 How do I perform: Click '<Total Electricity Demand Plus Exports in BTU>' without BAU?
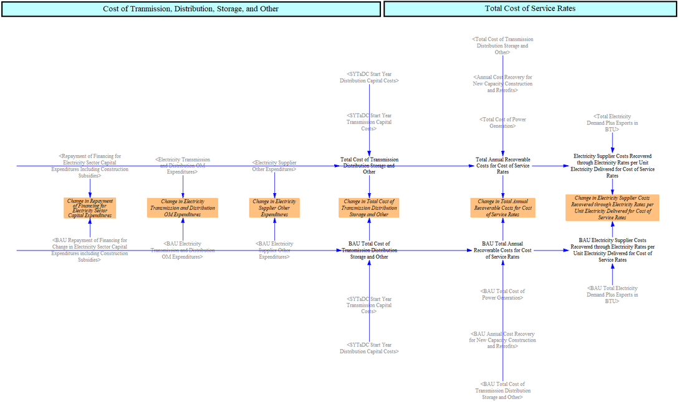point(612,123)
